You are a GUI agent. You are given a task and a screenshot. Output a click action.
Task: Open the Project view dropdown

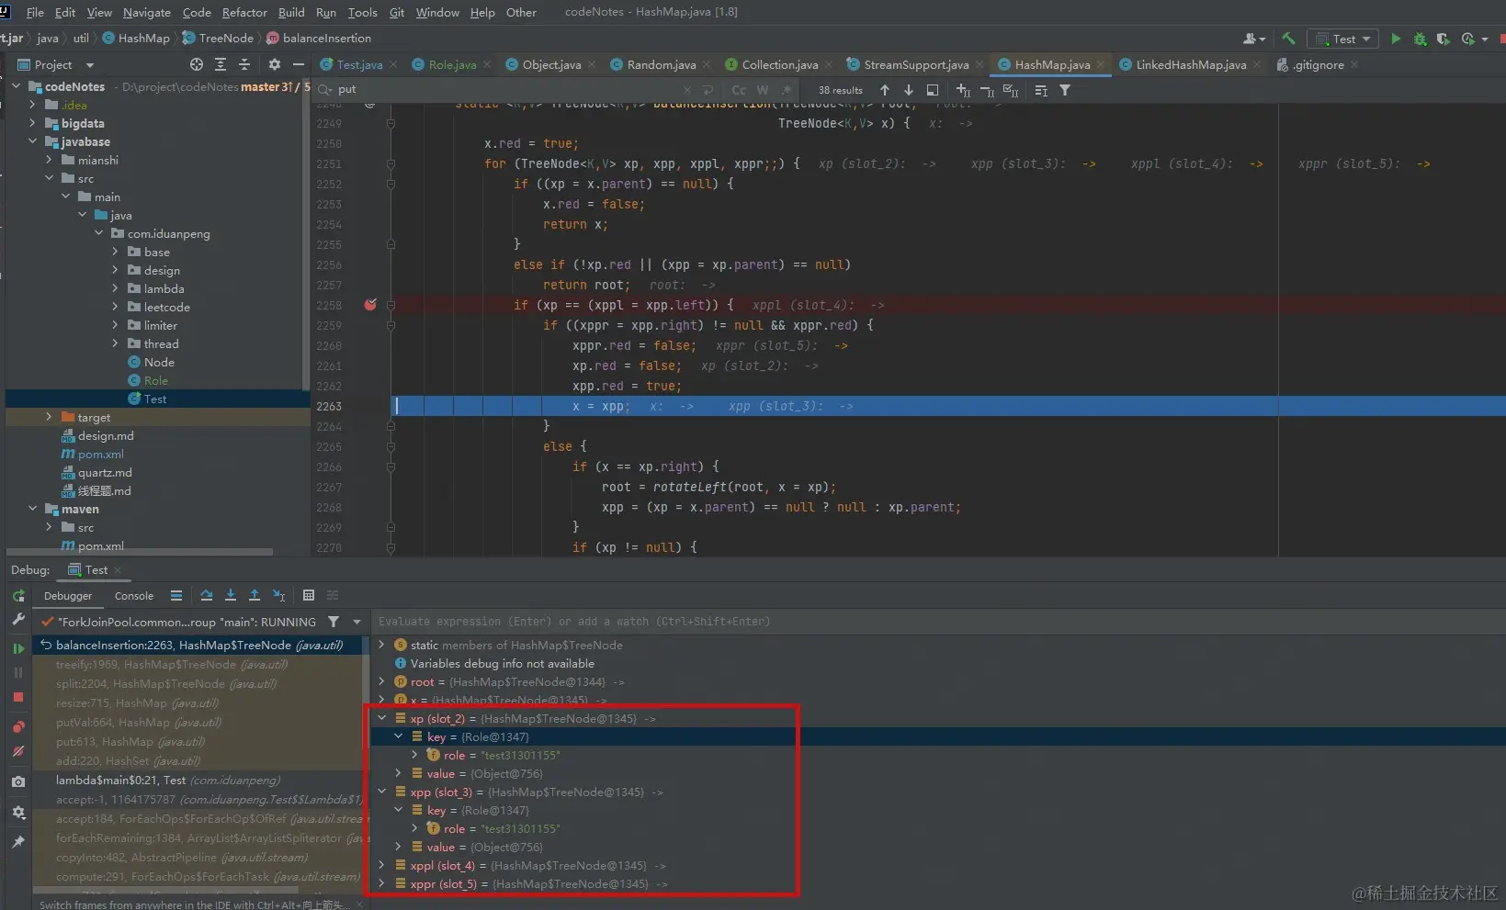click(90, 65)
